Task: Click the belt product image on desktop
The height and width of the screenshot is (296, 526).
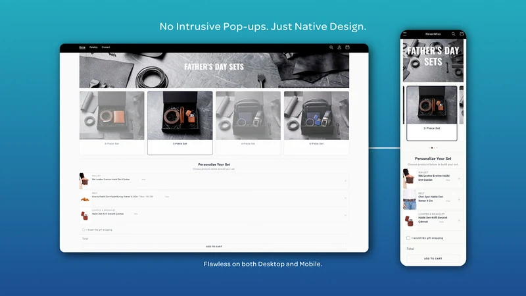Action: (x=85, y=198)
